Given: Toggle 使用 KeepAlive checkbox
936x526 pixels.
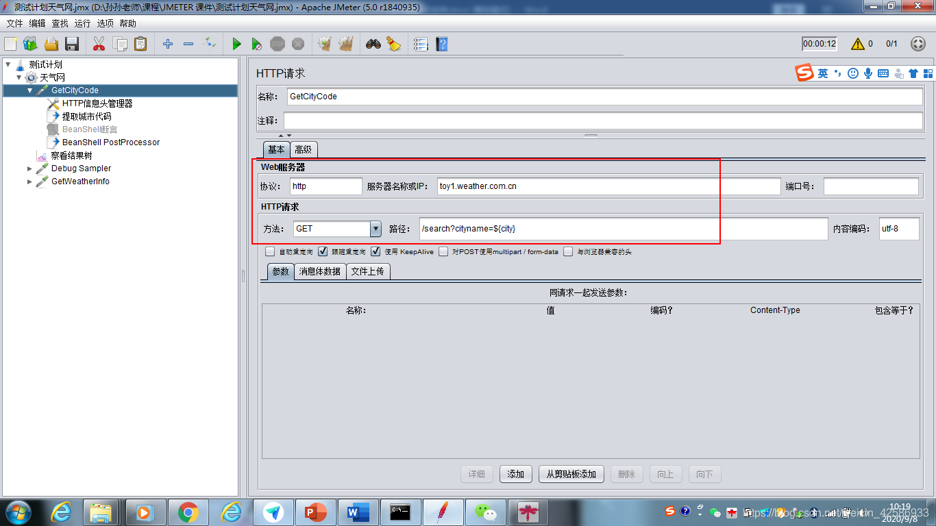Looking at the screenshot, I should [375, 251].
